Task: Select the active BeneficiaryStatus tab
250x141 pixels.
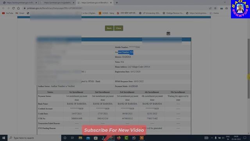Action: (x=95, y=3)
